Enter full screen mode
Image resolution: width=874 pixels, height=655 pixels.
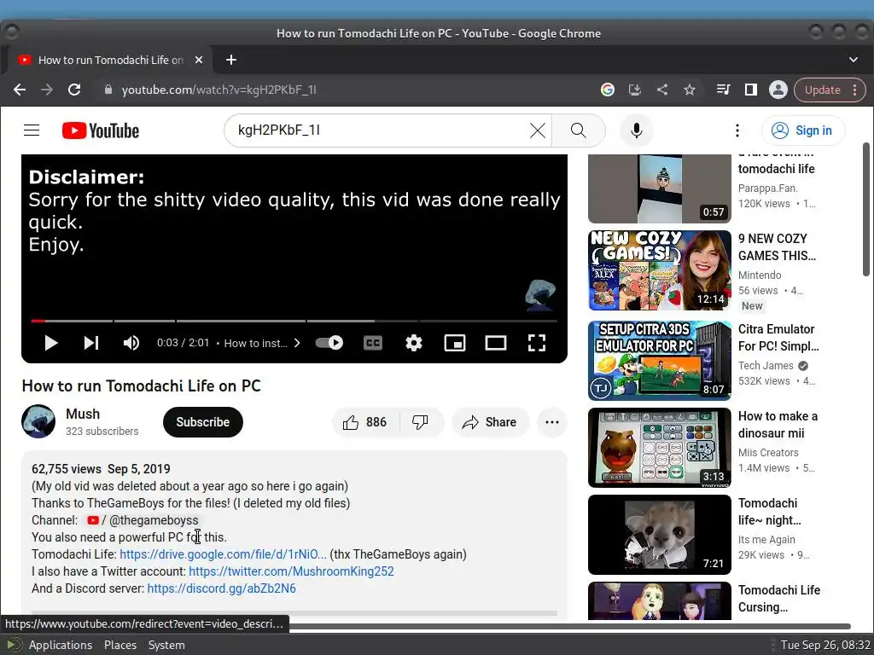(536, 343)
